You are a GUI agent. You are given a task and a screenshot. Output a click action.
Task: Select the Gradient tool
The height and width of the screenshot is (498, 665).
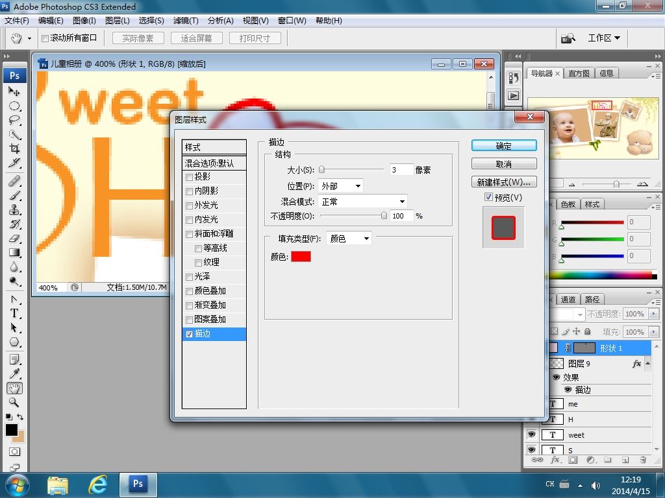click(14, 253)
